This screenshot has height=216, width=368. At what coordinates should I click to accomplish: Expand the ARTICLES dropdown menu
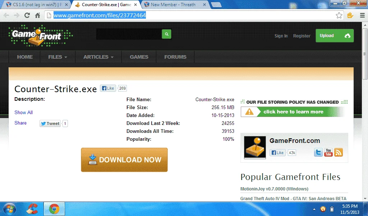[98, 57]
